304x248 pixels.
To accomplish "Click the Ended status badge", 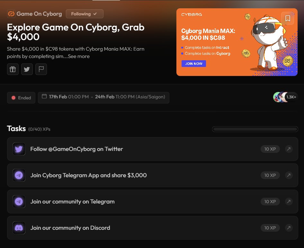I will click(21, 98).
